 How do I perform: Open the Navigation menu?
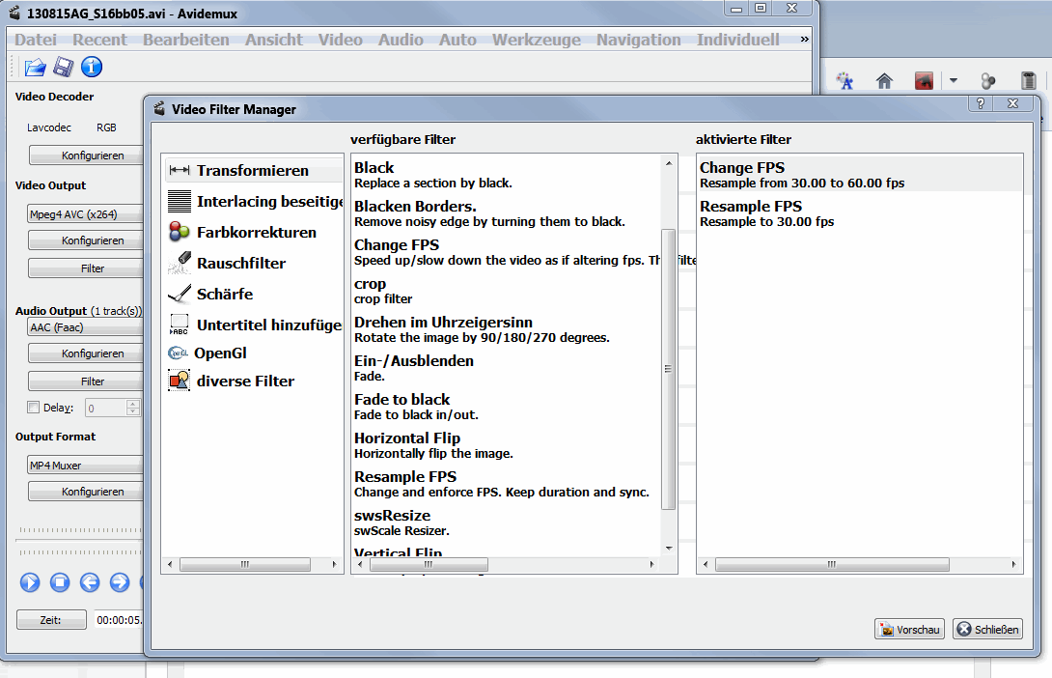pyautogui.click(x=638, y=40)
